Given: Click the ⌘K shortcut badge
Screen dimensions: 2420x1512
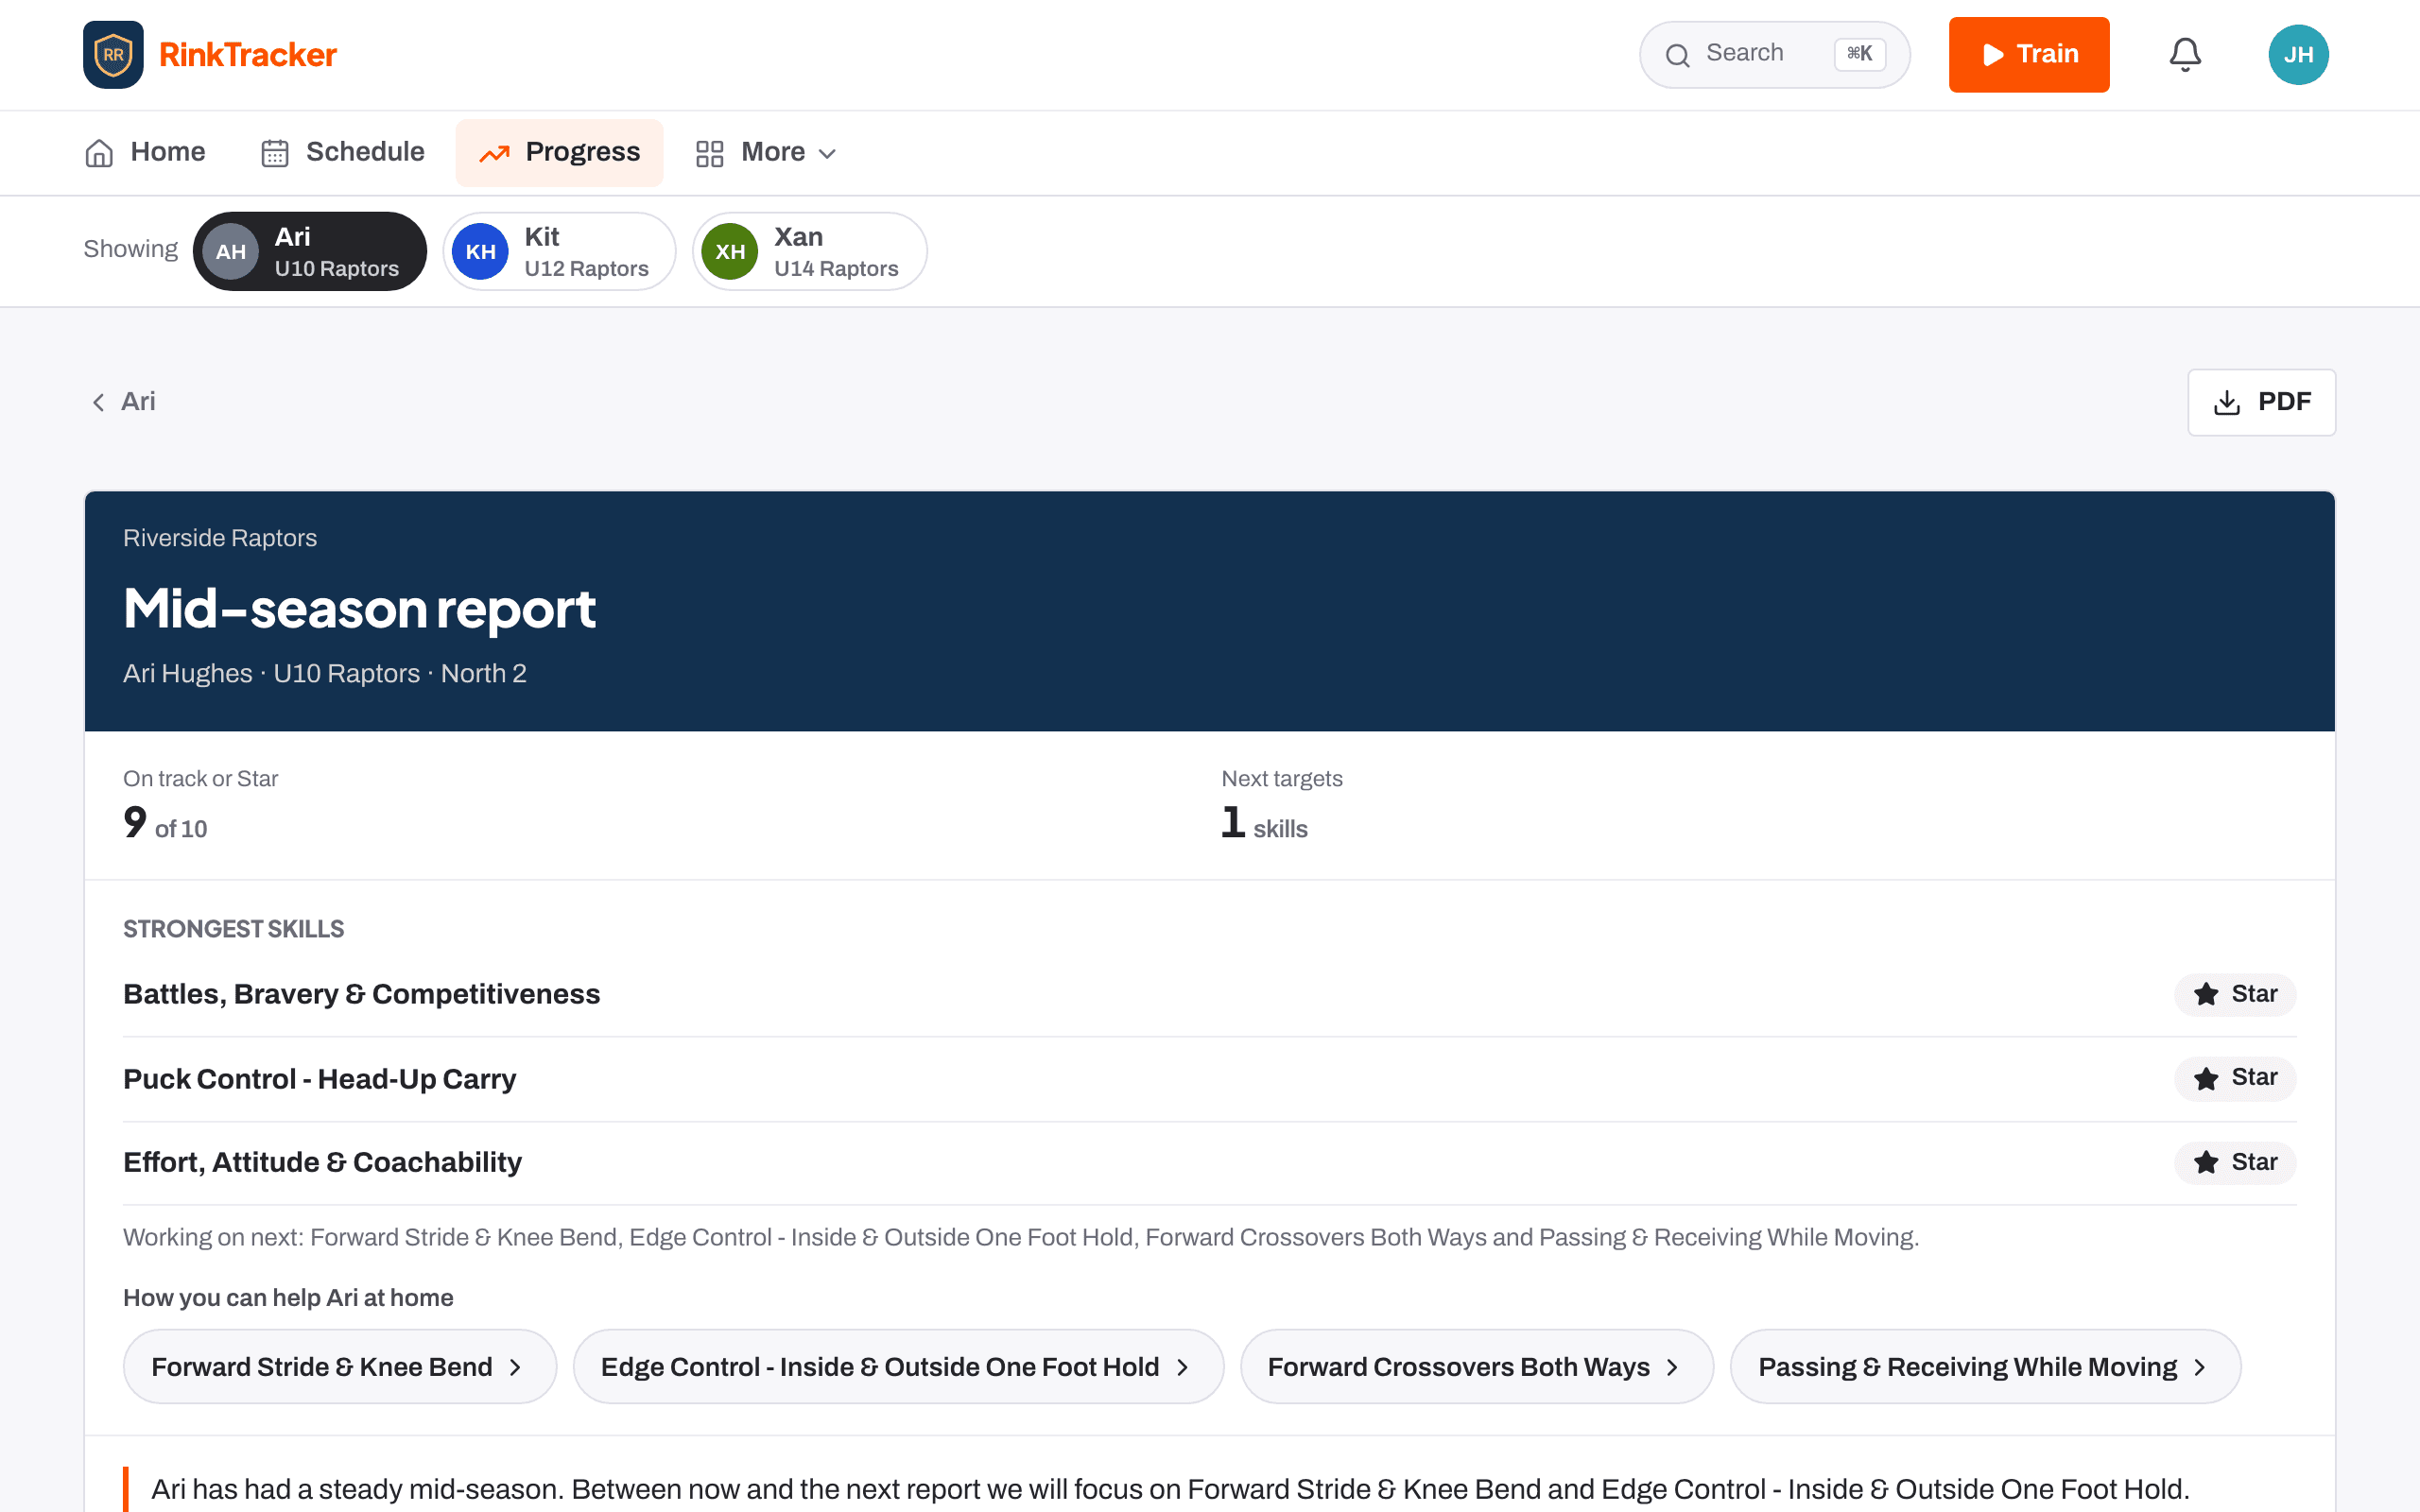Looking at the screenshot, I should [x=1859, y=54].
